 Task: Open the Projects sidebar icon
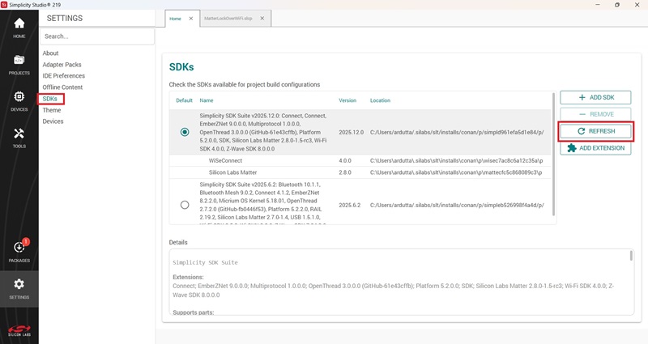point(19,63)
